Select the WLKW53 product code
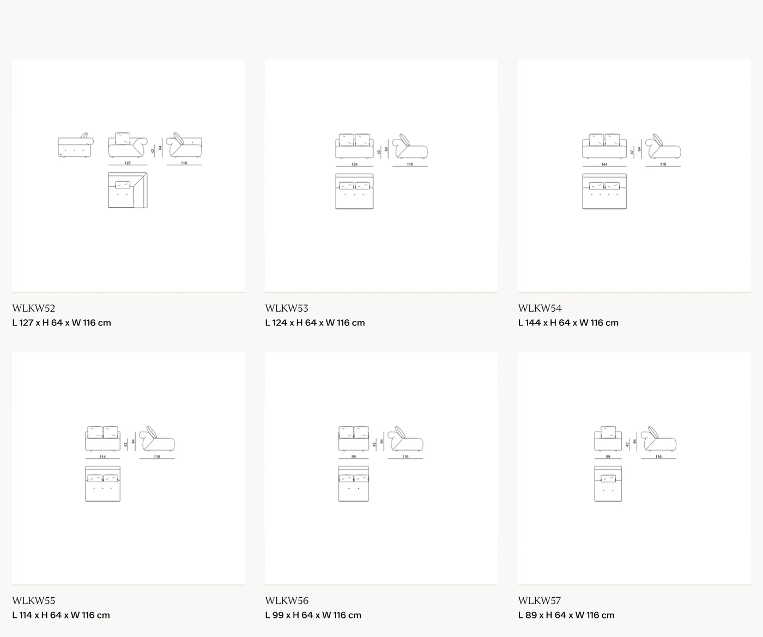 287,308
